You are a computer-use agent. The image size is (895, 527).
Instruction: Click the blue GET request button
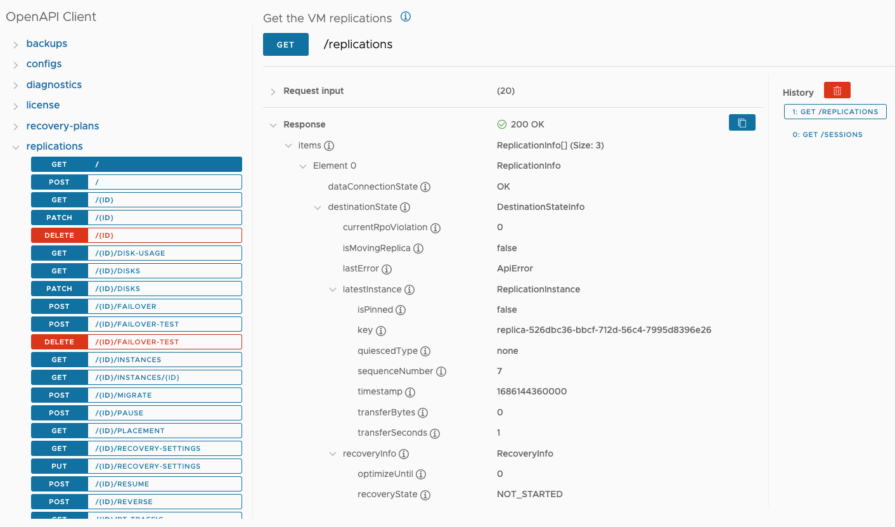286,44
